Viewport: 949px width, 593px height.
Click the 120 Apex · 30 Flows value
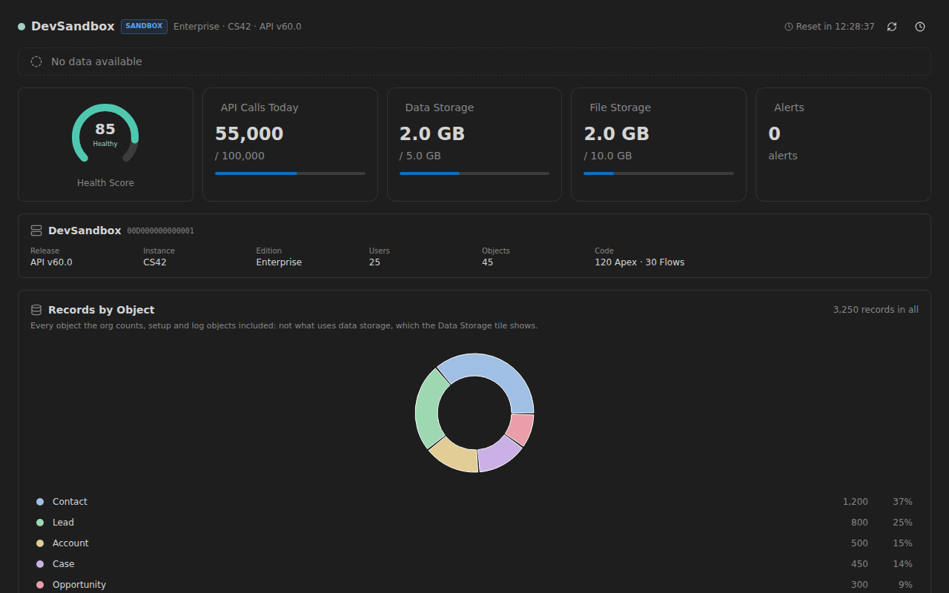coord(639,262)
